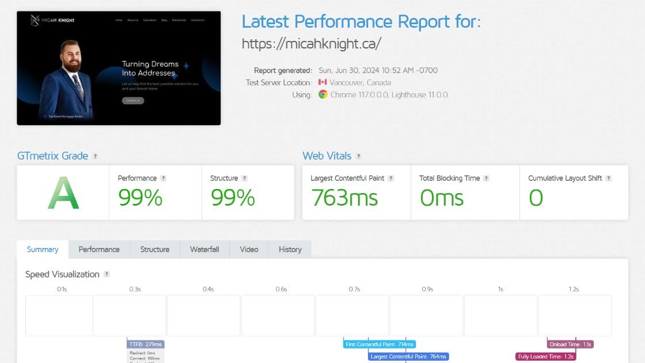Click the First Contentful Paint 714ms marker
645x363 pixels.
(380, 344)
